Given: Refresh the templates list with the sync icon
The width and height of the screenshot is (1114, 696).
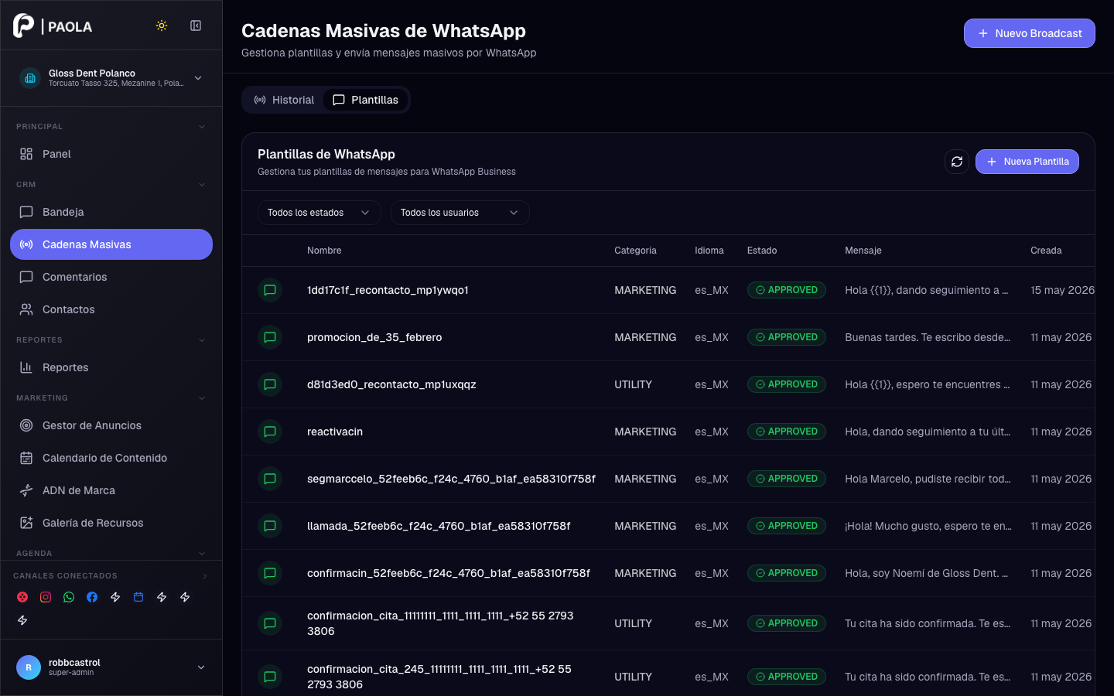Looking at the screenshot, I should click(x=957, y=162).
